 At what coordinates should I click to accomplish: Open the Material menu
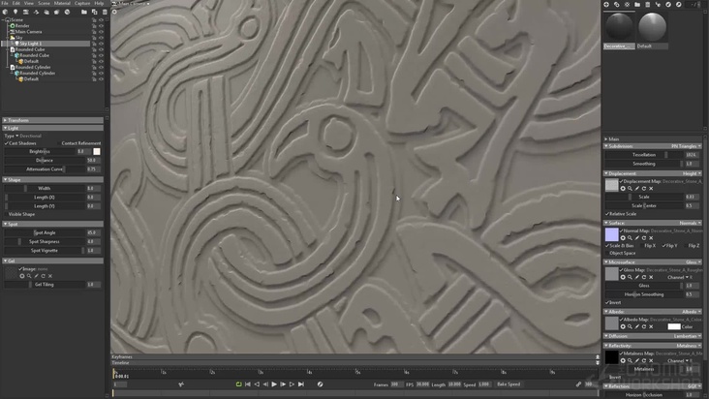(x=62, y=3)
